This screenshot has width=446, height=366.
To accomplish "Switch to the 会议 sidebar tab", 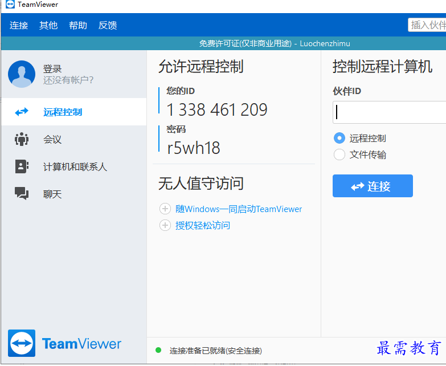I will pyautogui.click(x=74, y=139).
